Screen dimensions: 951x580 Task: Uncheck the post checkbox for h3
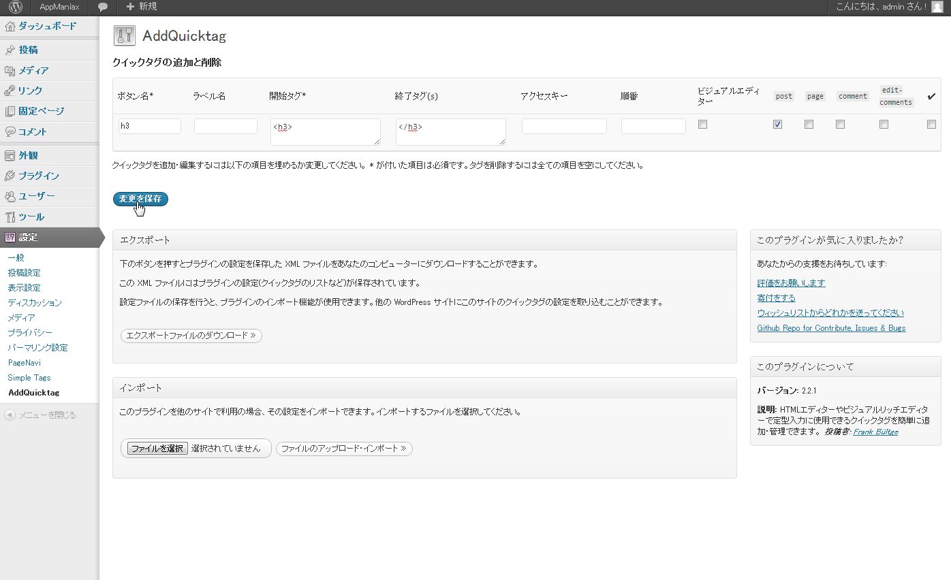click(777, 125)
